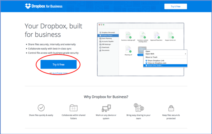
Task: Click the devices icon above Work on any device
Action: [x=106, y=108]
